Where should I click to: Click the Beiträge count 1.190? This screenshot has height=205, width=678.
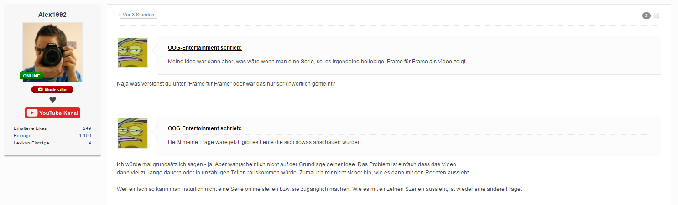[x=85, y=136]
